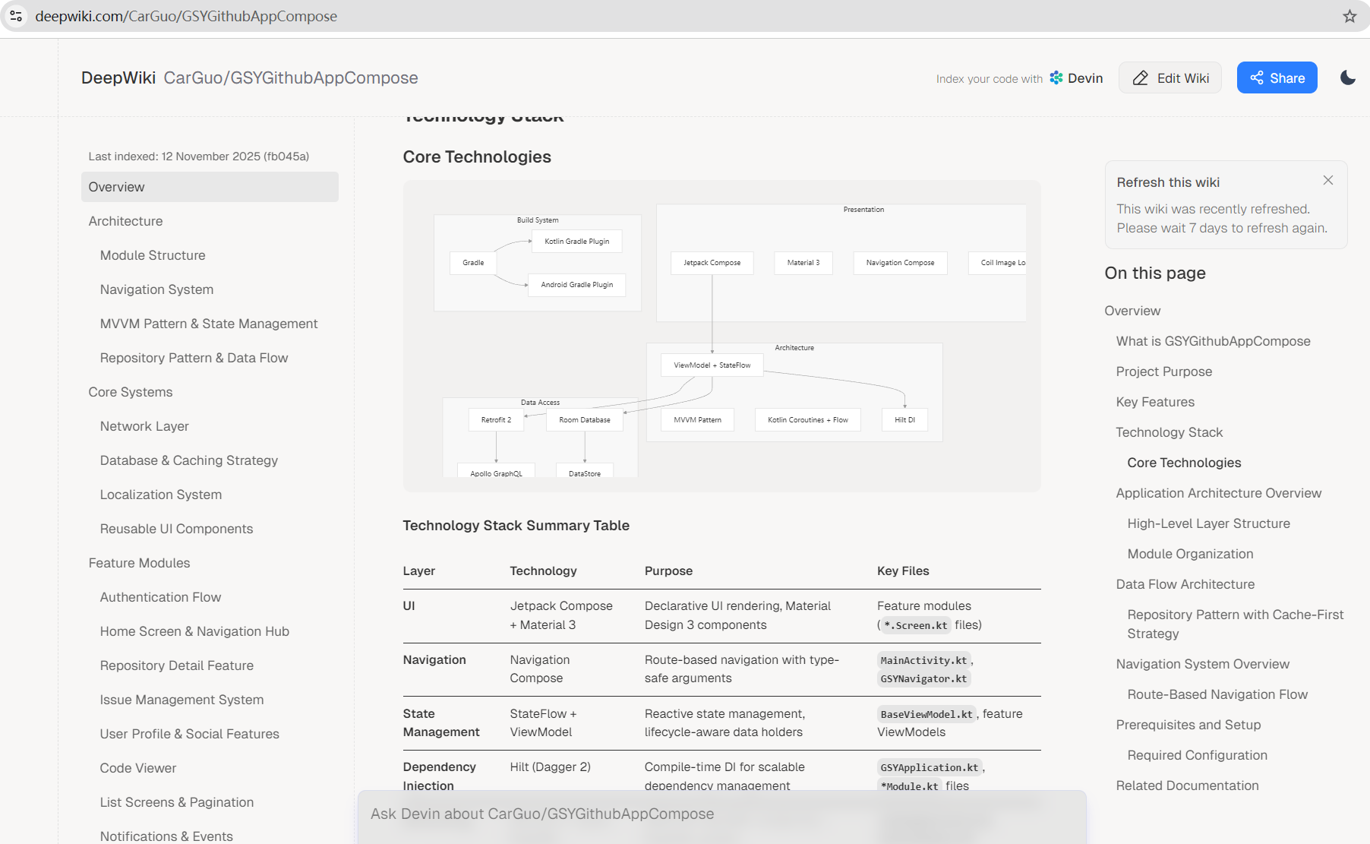Viewport: 1370px width, 844px height.
Task: Open Issue Management System page
Action: [x=182, y=700]
